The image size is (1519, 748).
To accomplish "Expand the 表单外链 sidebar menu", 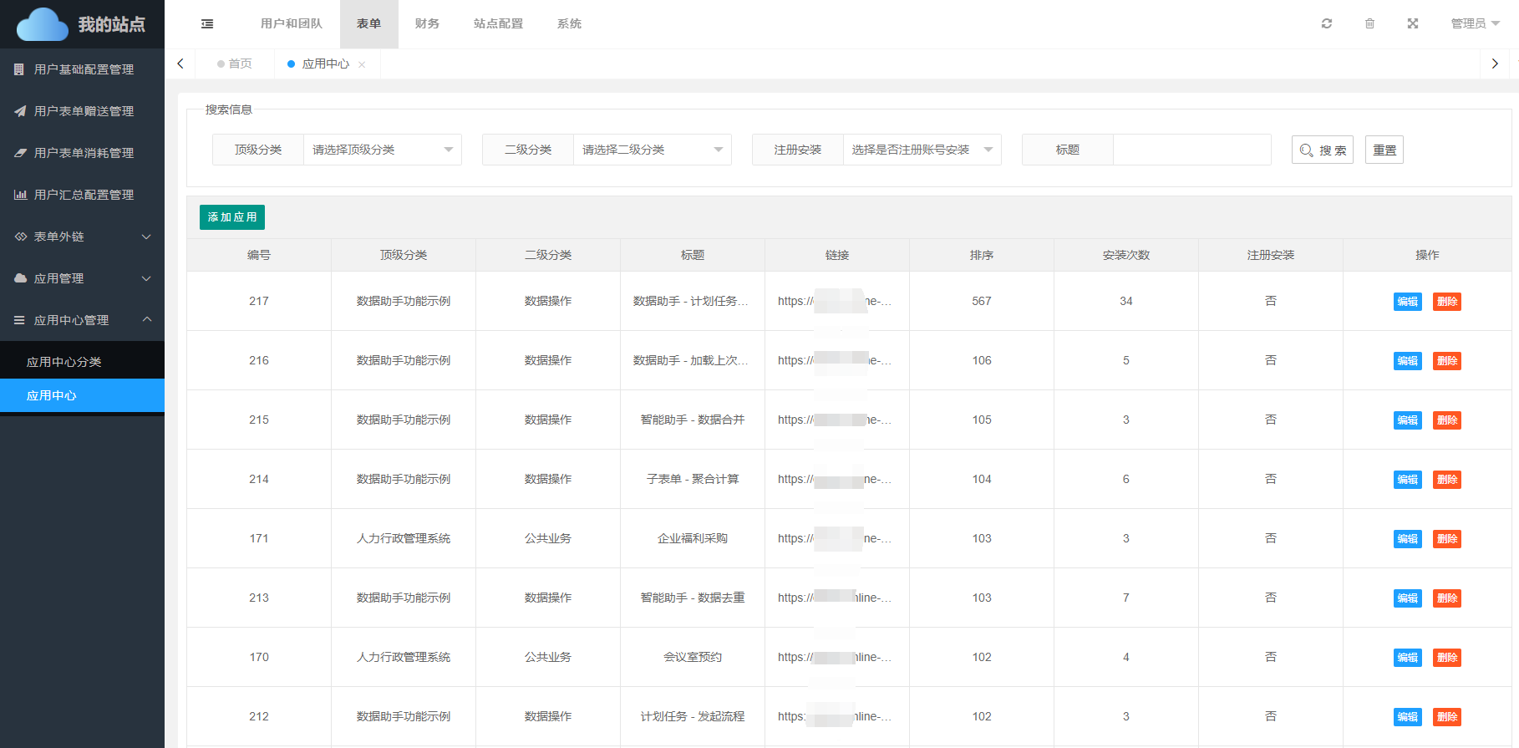I will (x=83, y=237).
